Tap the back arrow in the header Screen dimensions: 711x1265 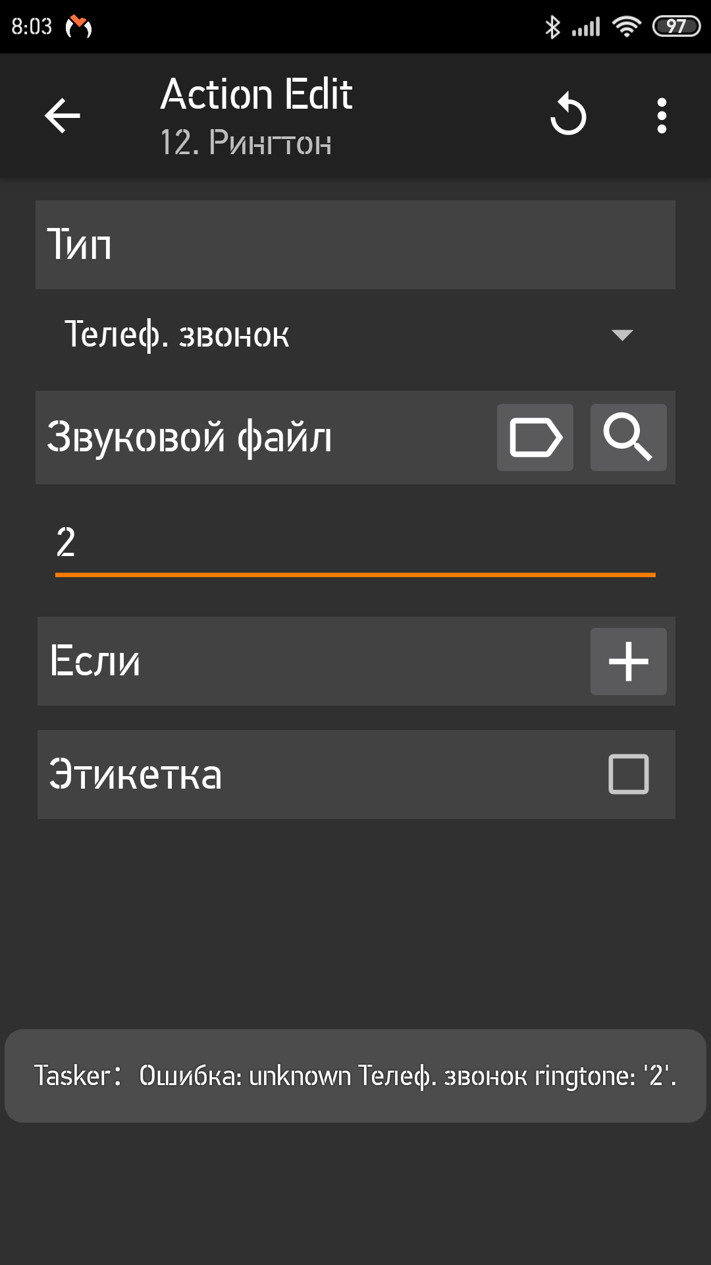pos(63,116)
